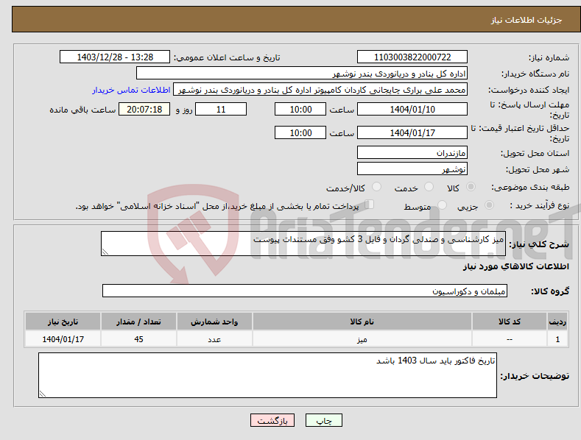The height and width of the screenshot is (440, 581).
Task: Click the delivery city field نوشهر
Action: tap(412, 169)
